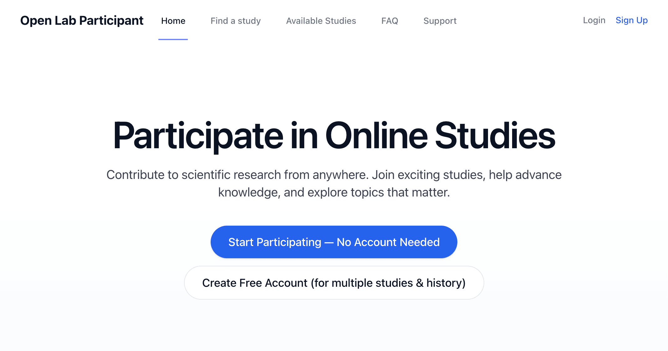Browse the list of available studies

point(321,21)
